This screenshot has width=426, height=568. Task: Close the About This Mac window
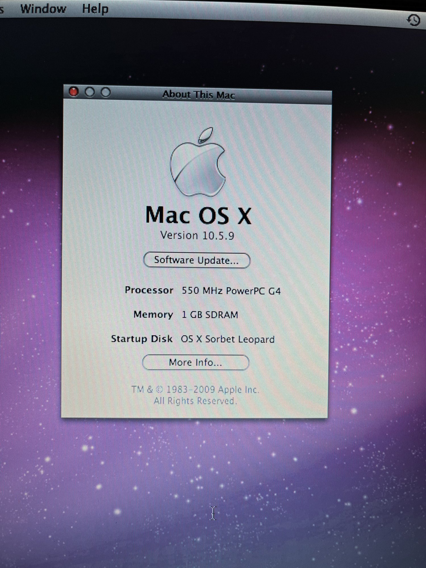(74, 92)
